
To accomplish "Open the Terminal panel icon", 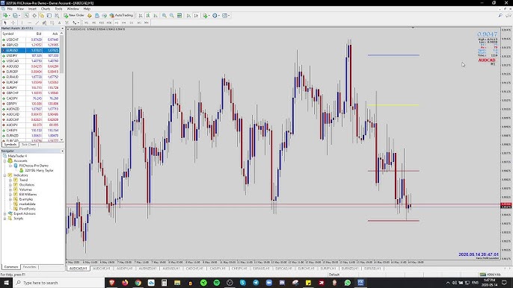I will pyautogui.click(x=49, y=16).
